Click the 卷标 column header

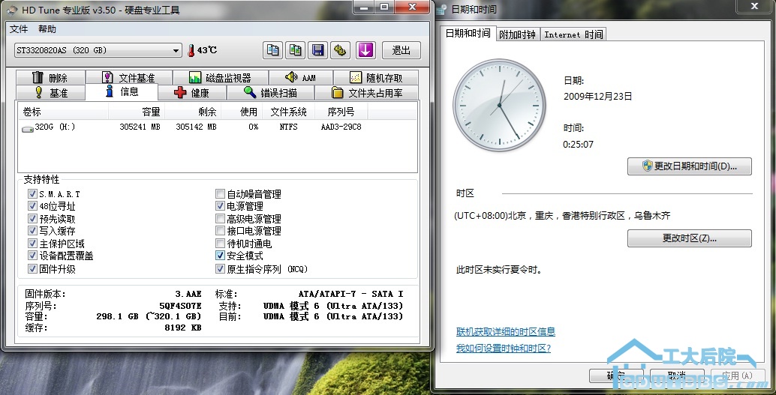click(63, 112)
